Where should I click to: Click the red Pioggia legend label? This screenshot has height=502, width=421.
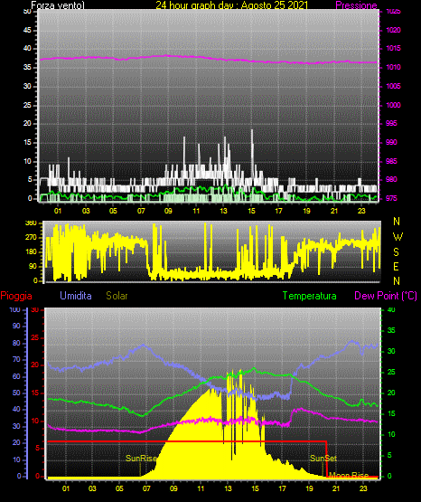click(x=16, y=296)
